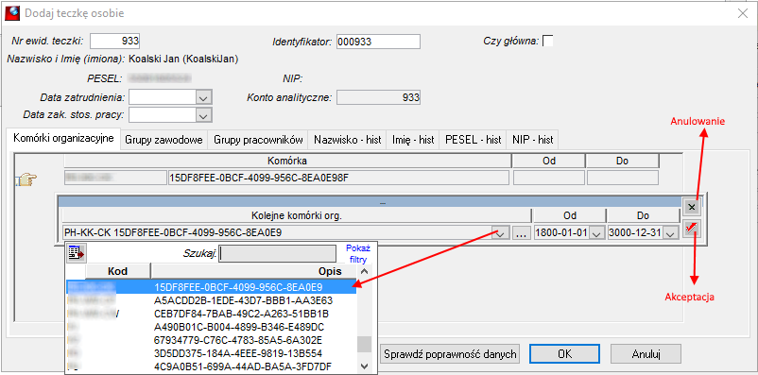The image size is (758, 375).
Task: Switch to Komórki organizacyjne tab
Action: click(64, 139)
